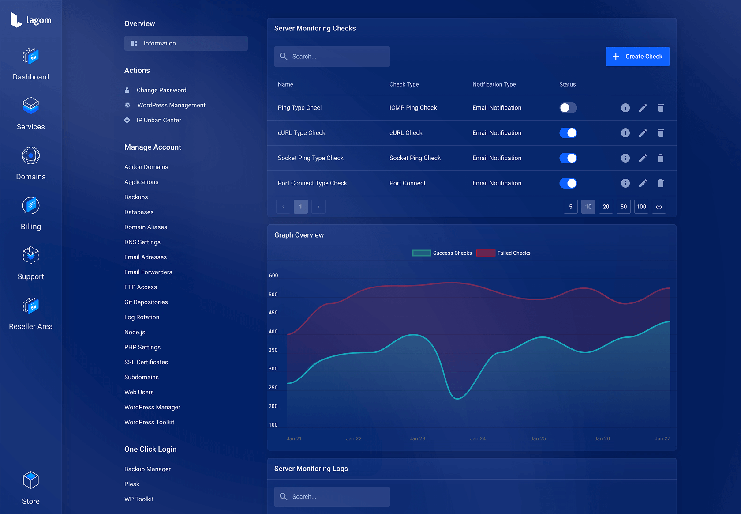
Task: Open Email Forwarders menu item
Action: pyautogui.click(x=148, y=272)
